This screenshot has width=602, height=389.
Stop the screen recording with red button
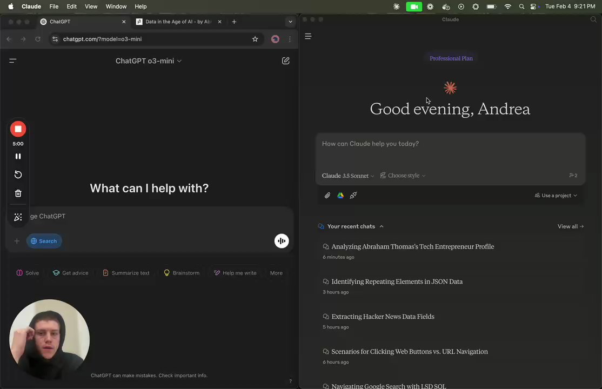click(18, 129)
